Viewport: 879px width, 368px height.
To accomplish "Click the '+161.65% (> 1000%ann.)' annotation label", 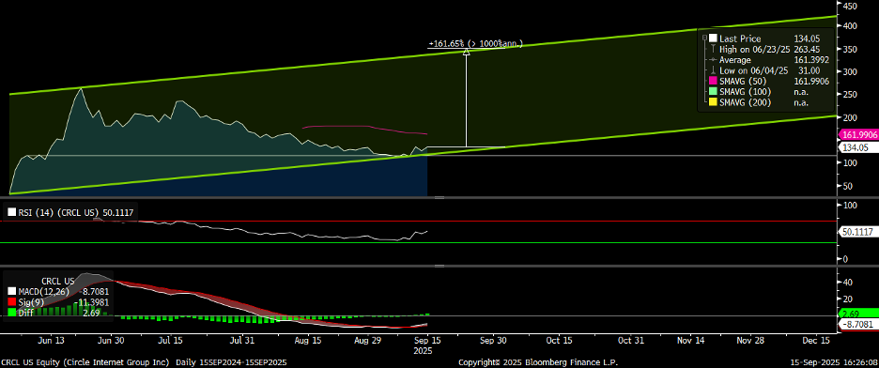I will [475, 43].
